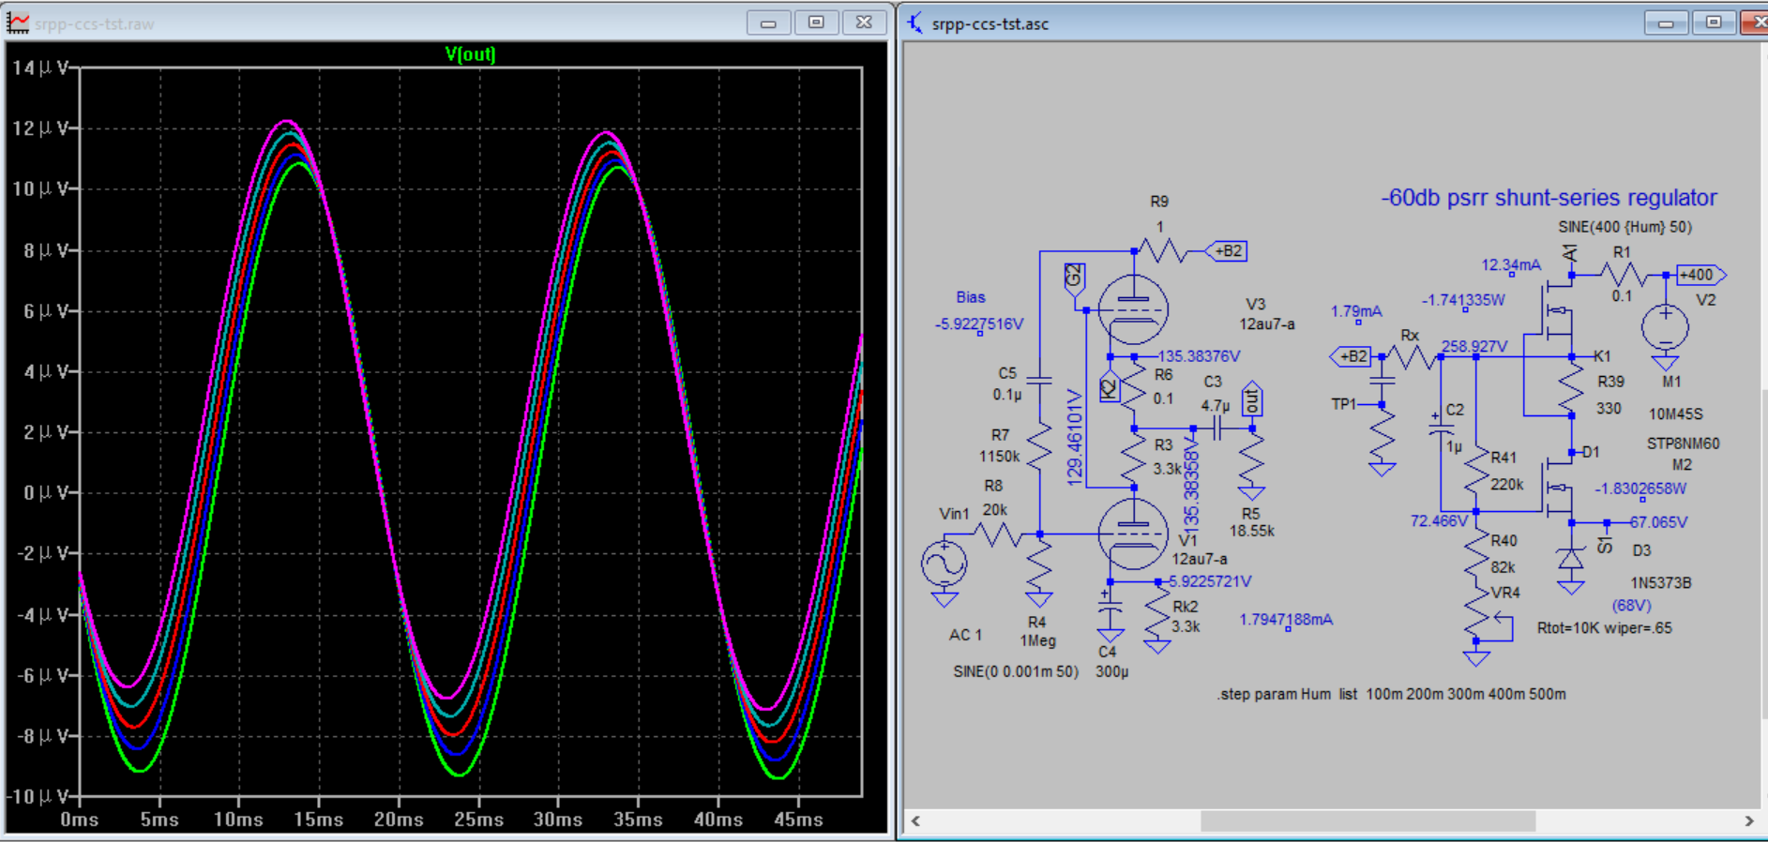Select the C3 coupling capacitor symbol

click(1216, 429)
